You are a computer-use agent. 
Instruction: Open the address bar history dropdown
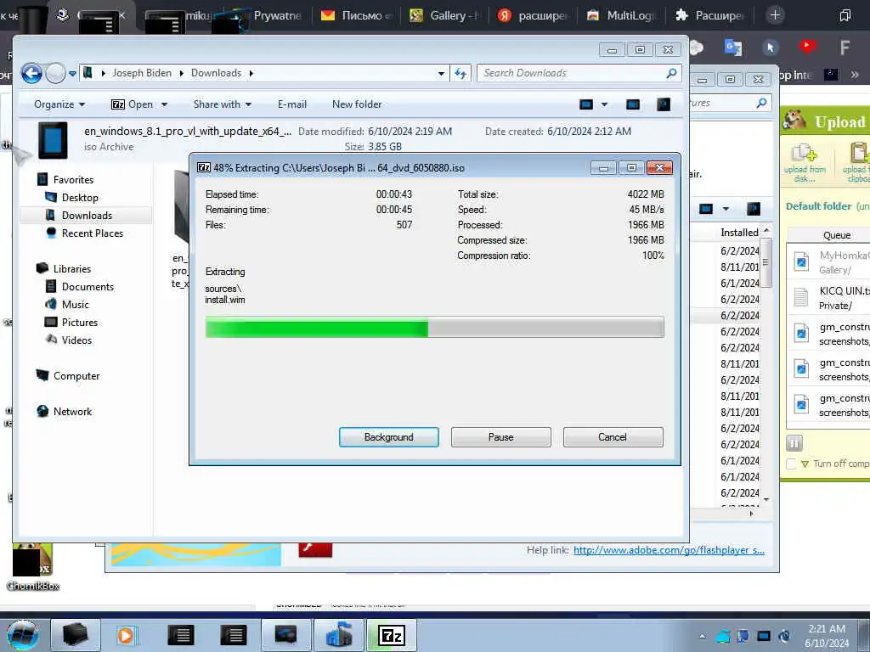tap(441, 73)
